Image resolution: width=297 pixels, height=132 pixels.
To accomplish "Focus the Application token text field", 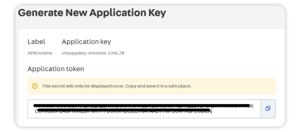I will click(x=144, y=109).
